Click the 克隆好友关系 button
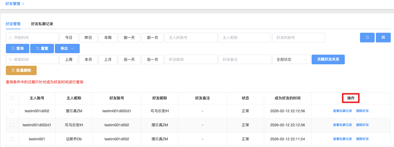The width and height of the screenshot is (394, 147). tap(328, 60)
